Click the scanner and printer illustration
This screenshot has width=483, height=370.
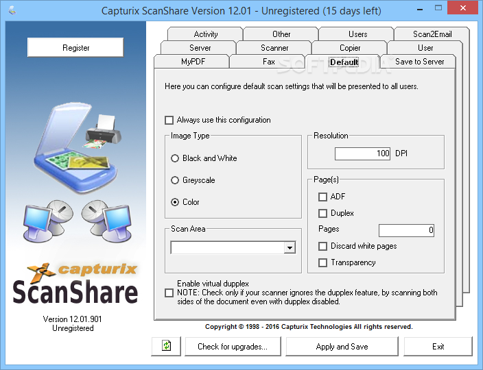(78, 148)
